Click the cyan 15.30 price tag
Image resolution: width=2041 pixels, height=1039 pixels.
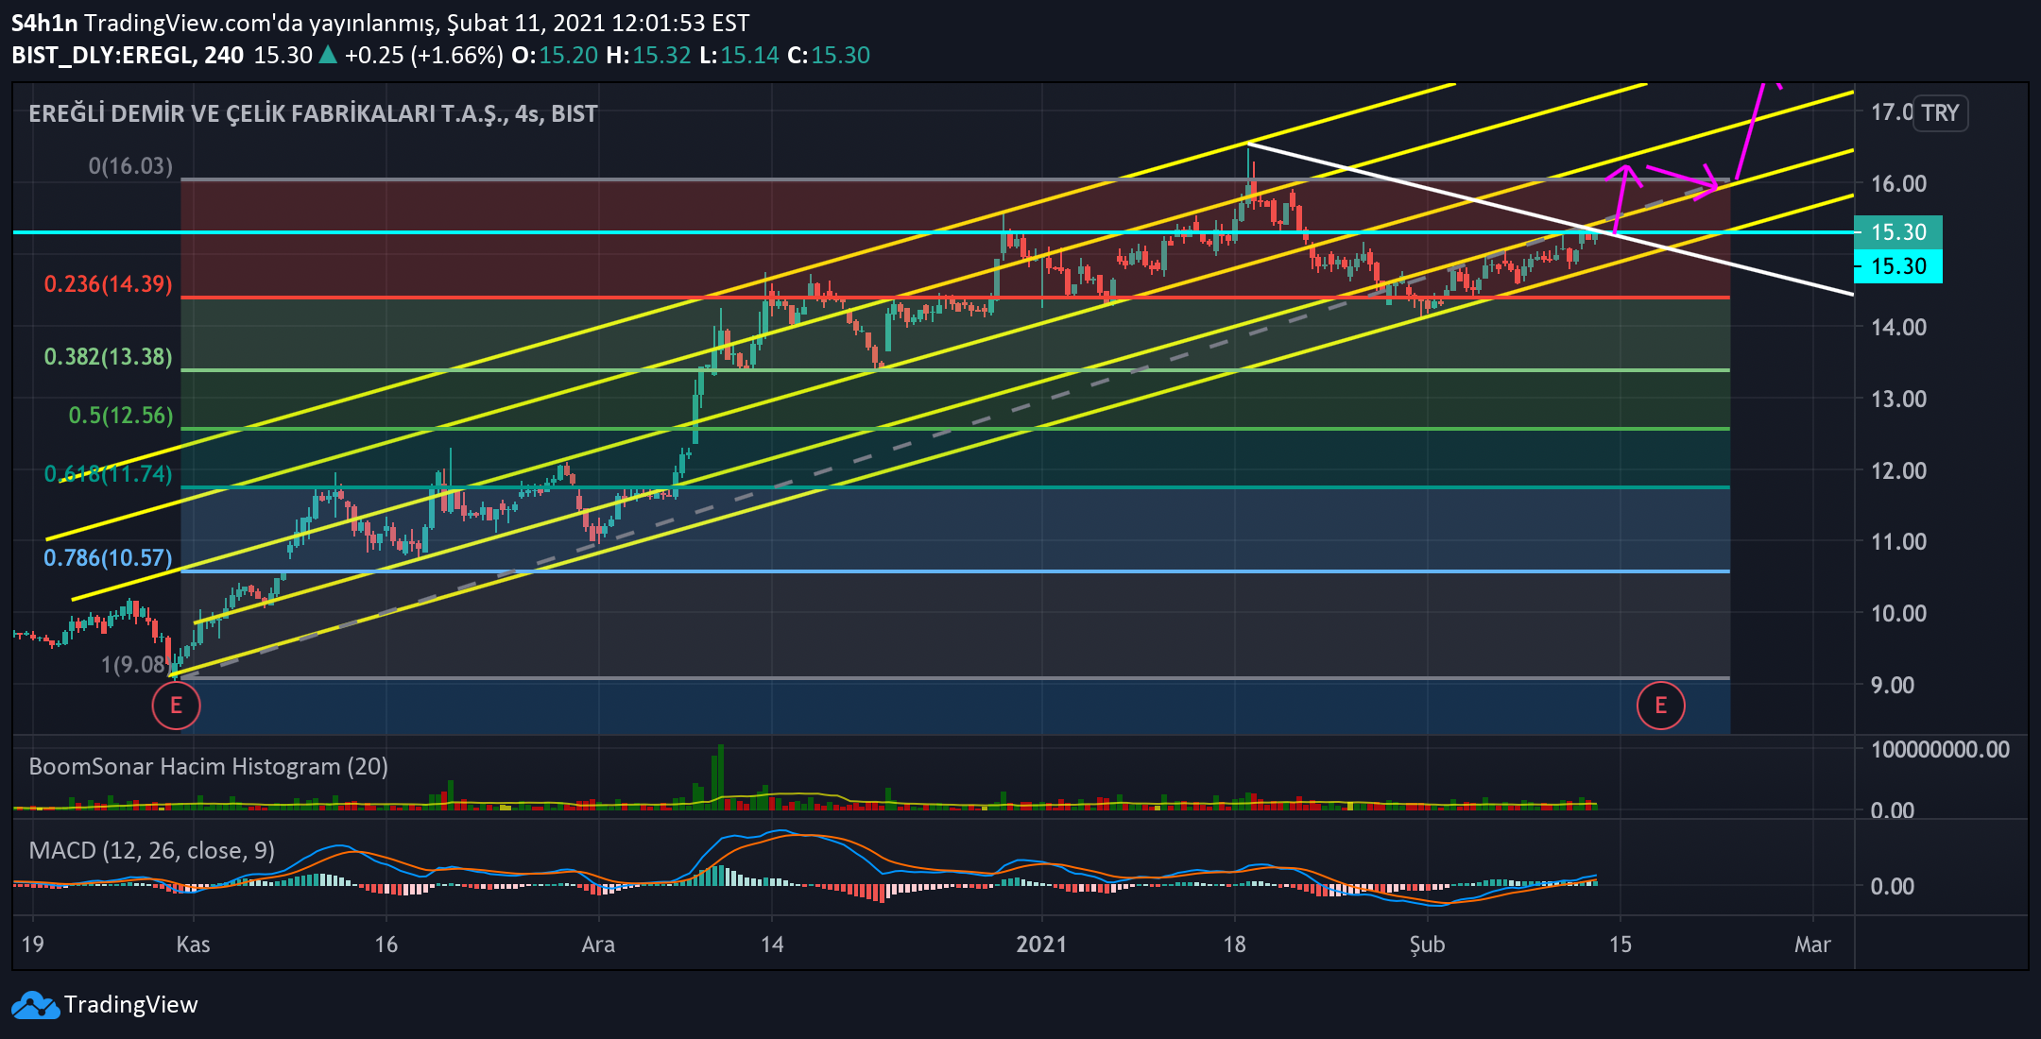click(x=1897, y=266)
